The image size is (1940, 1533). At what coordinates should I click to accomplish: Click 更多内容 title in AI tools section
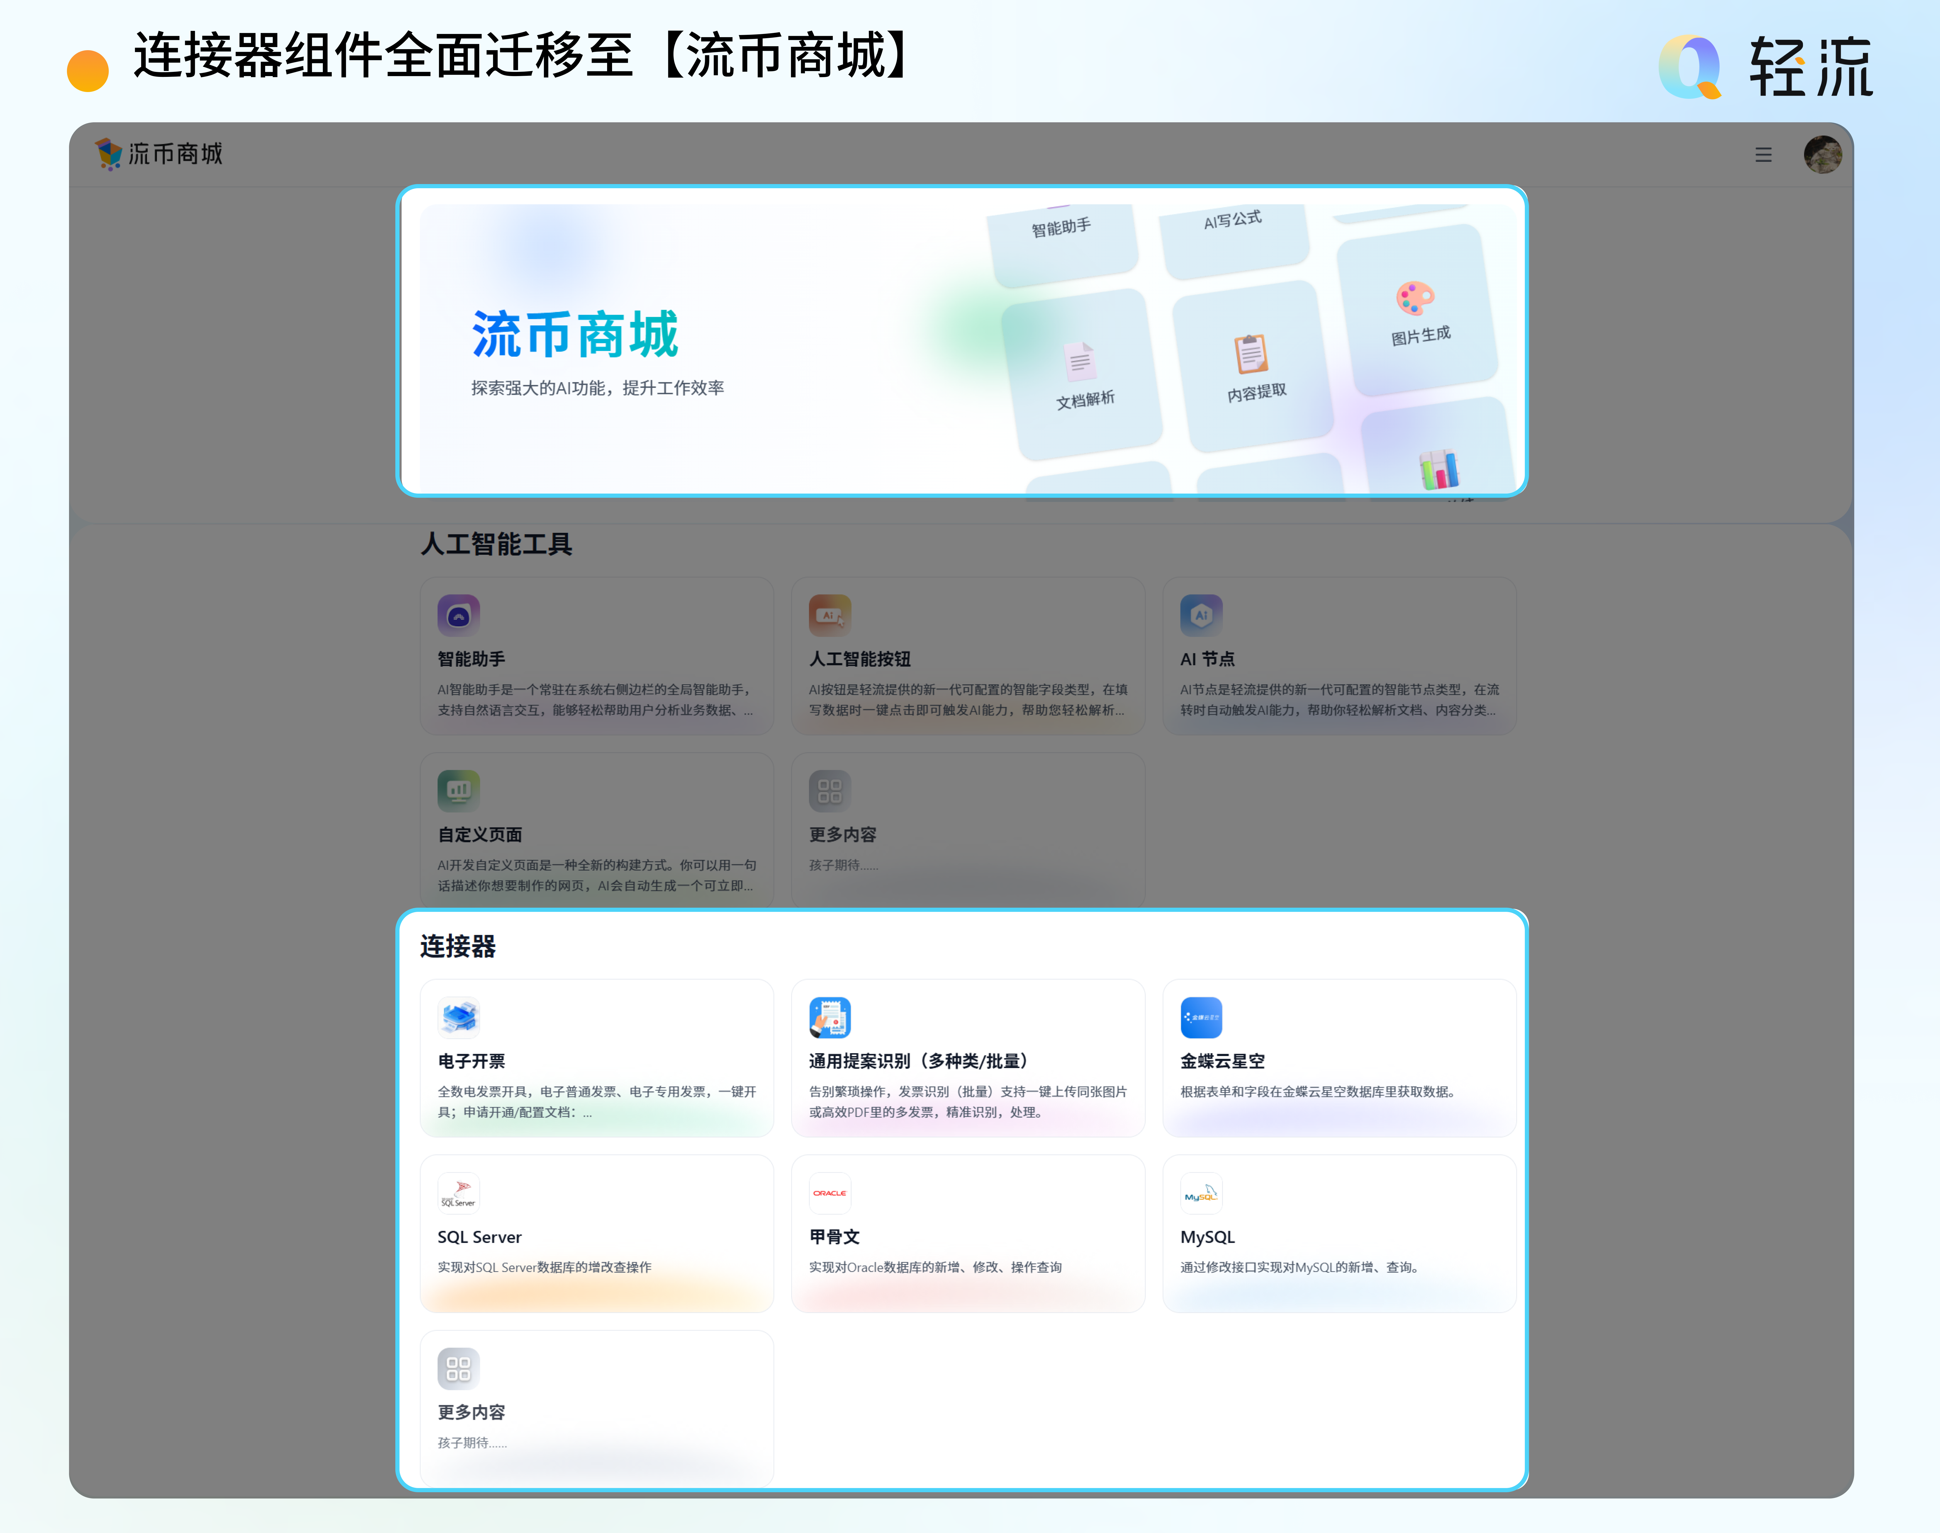843,835
